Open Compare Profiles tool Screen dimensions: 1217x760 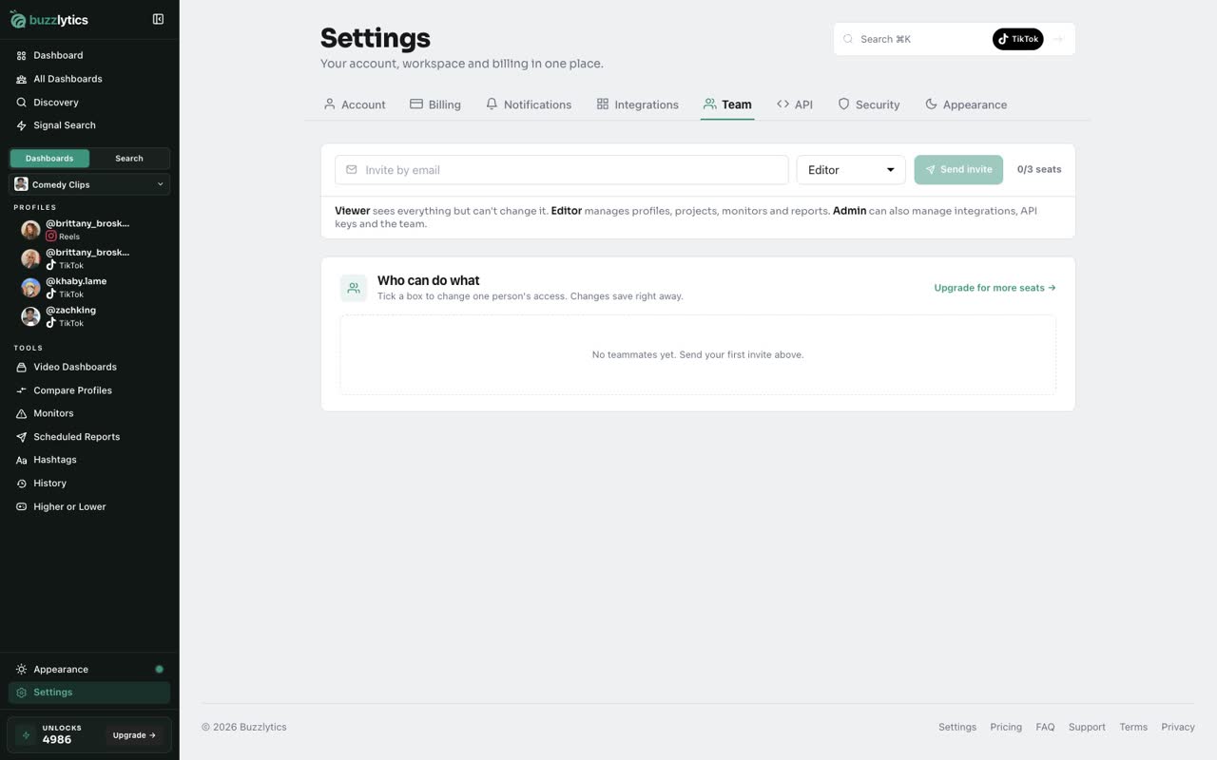[89, 390]
